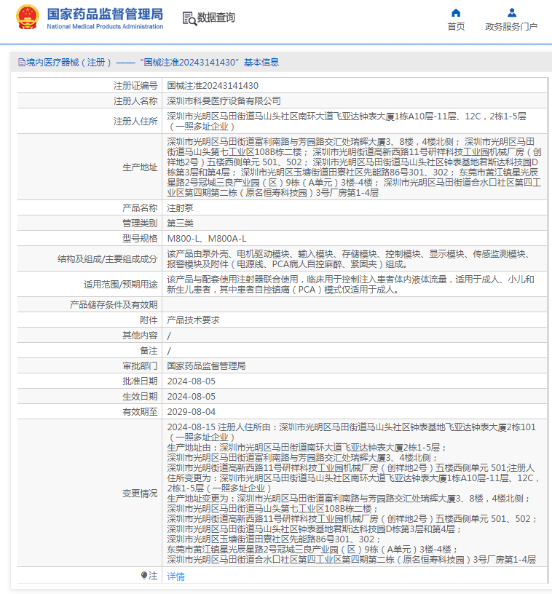Open the 详情 link

[x=176, y=577]
